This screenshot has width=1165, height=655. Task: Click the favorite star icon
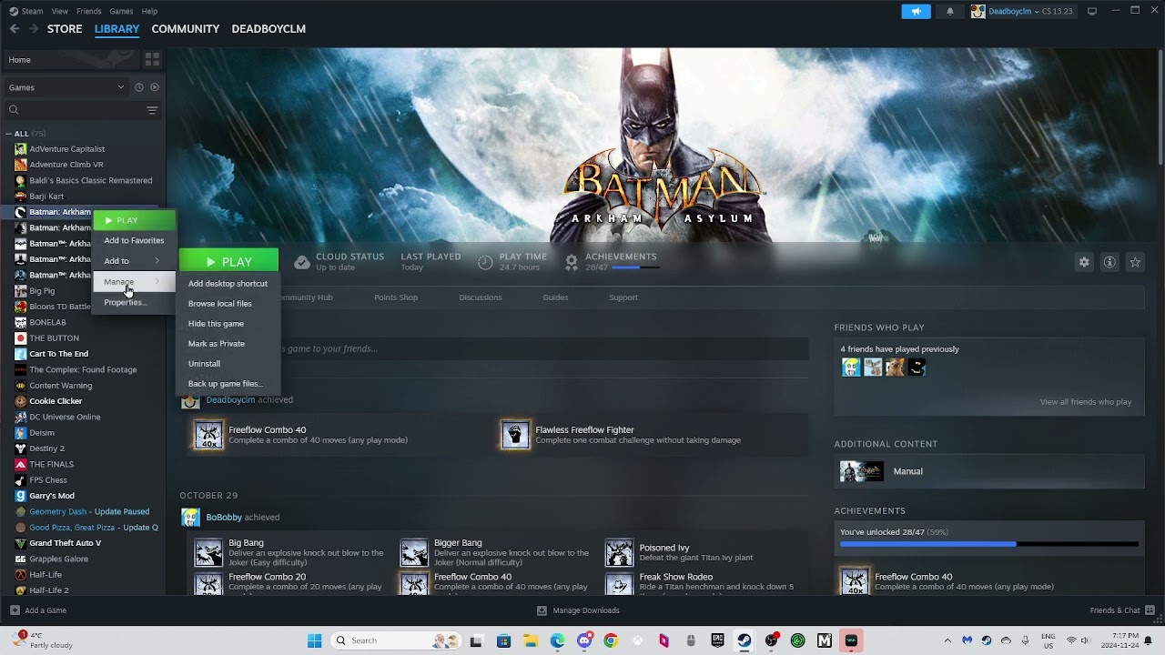point(1135,262)
